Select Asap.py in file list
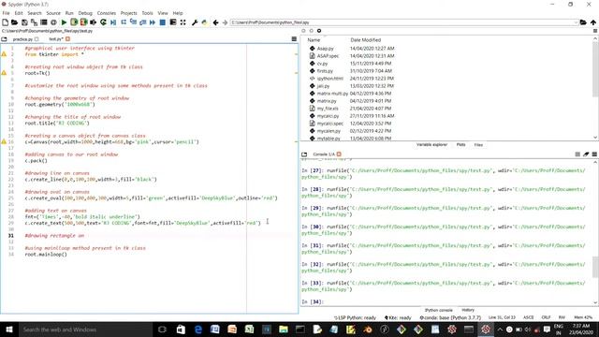 pos(325,49)
